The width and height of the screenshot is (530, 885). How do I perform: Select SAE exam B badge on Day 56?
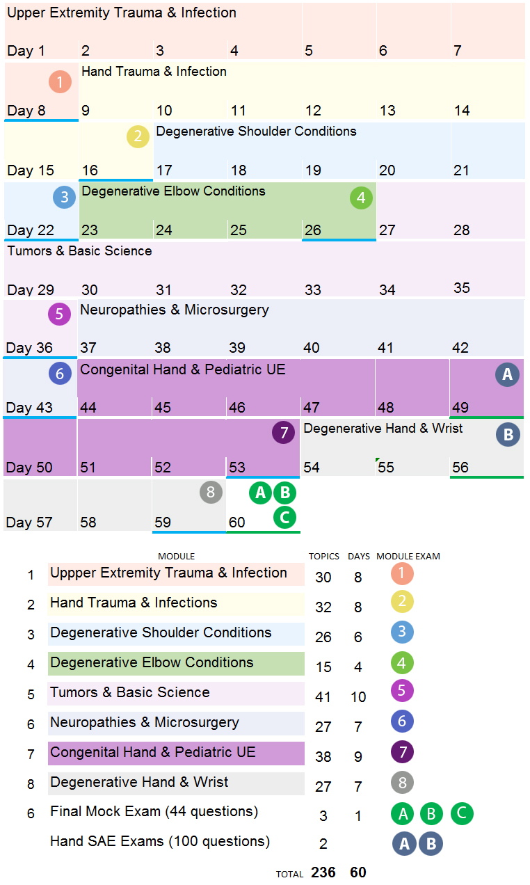[x=508, y=435]
